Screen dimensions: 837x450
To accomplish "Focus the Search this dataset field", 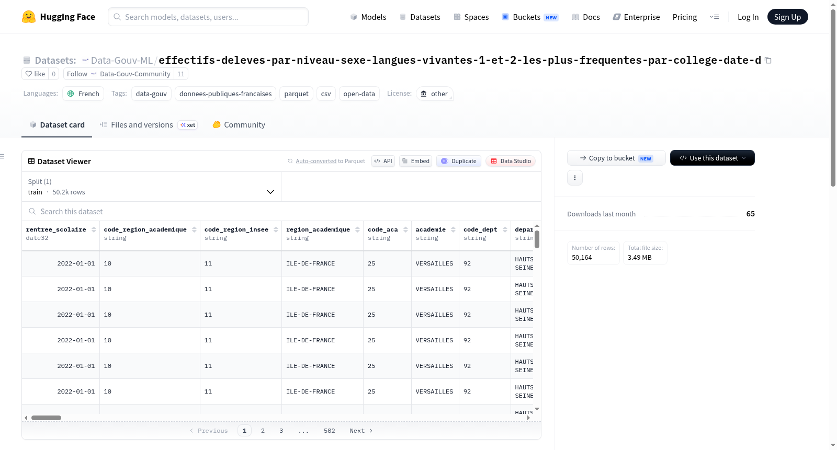I will (x=281, y=212).
